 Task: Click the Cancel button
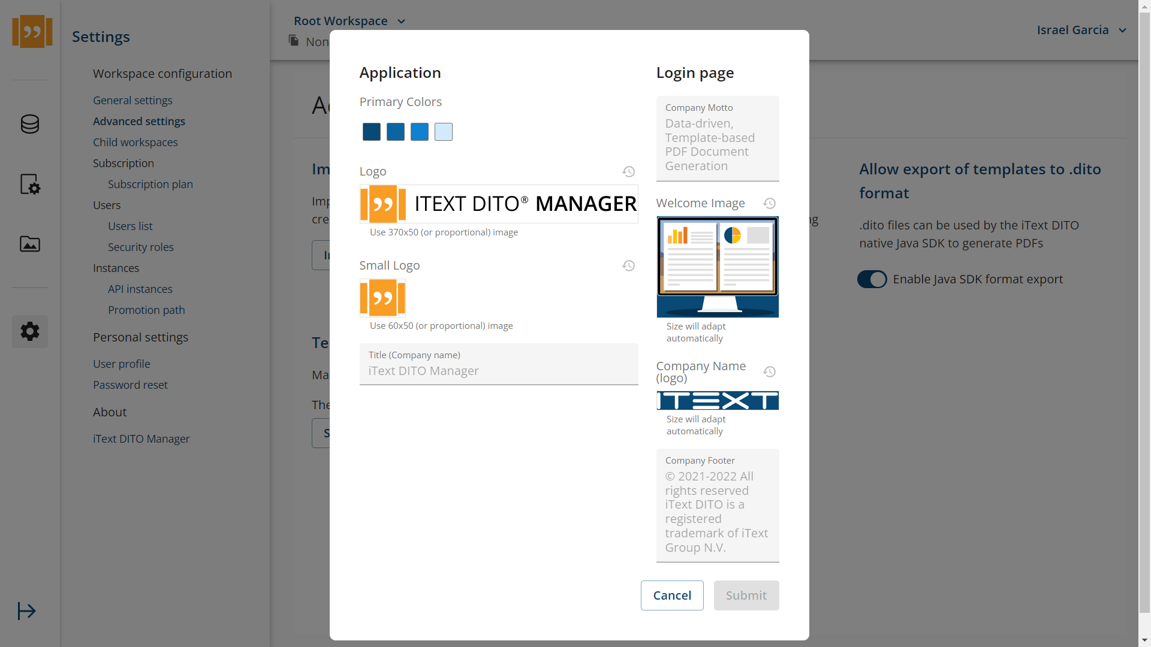672,595
